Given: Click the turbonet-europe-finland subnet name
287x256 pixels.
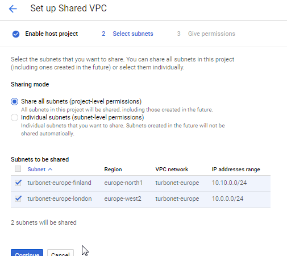Looking at the screenshot, I should click(60, 183).
